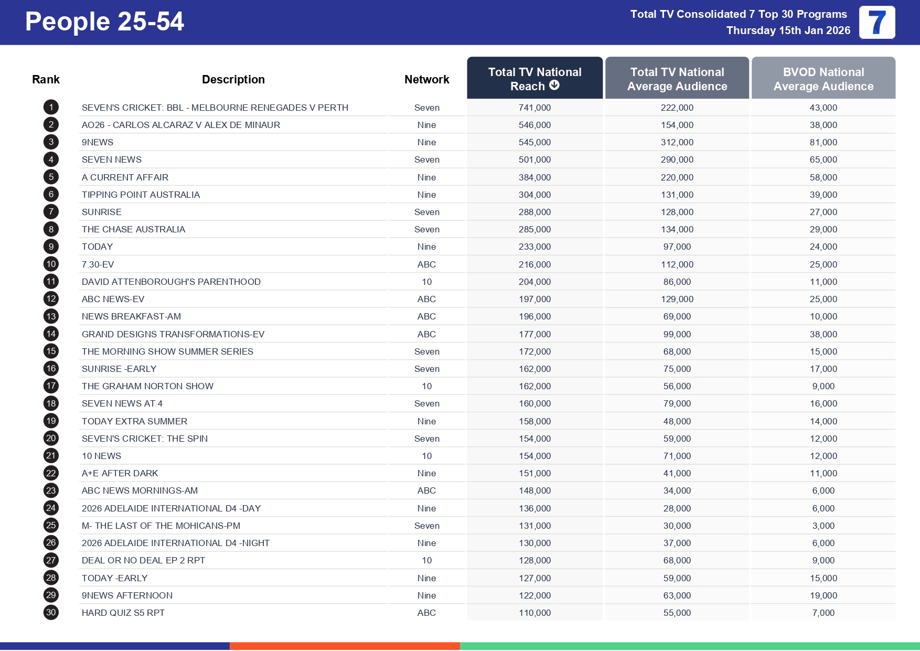Viewport: 920px width, 651px height.
Task: Select the People 25-54 title
Action: pos(104,22)
